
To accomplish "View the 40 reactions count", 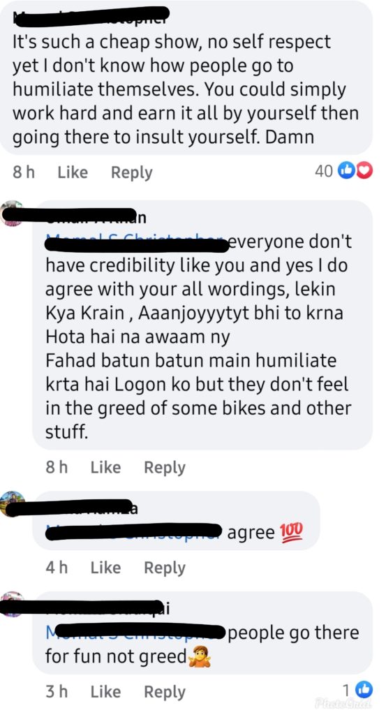I will 324,172.
